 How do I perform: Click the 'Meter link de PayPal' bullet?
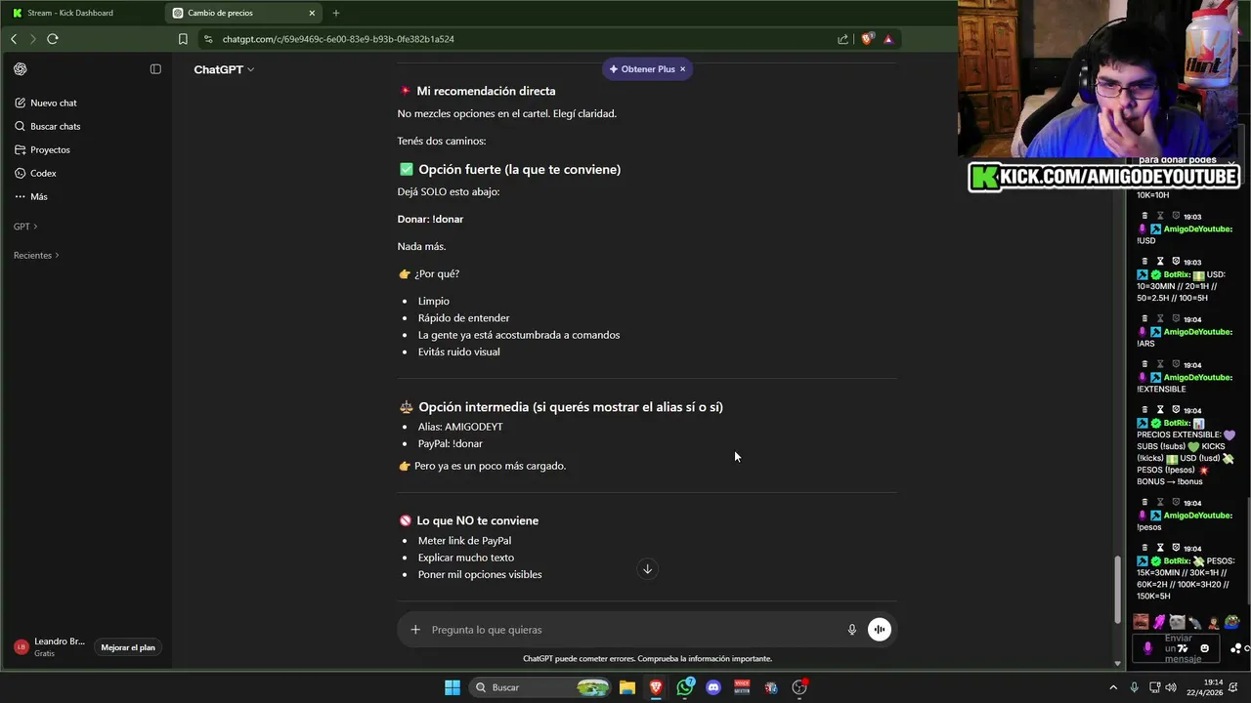click(x=464, y=541)
